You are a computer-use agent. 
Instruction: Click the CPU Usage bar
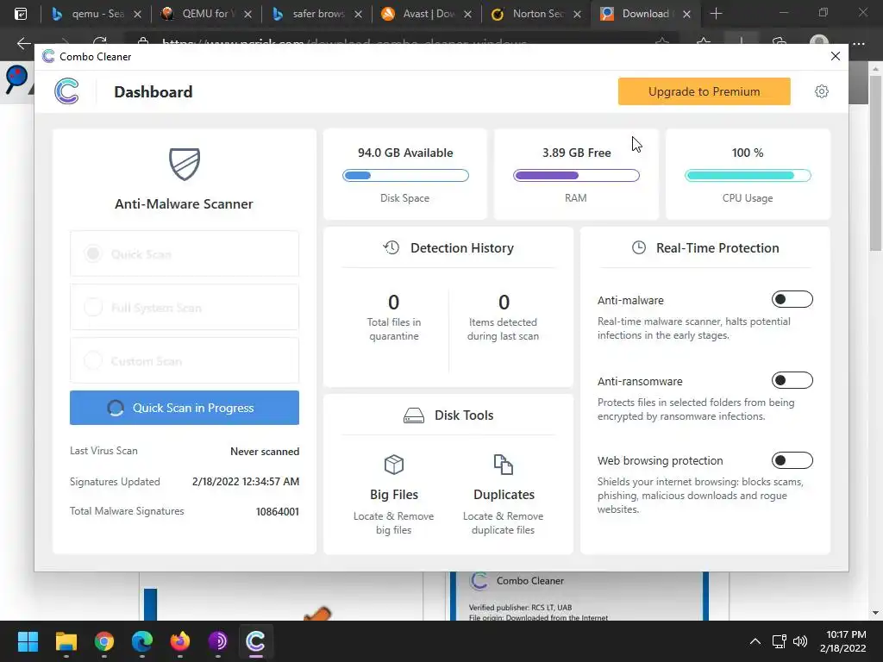pos(748,176)
